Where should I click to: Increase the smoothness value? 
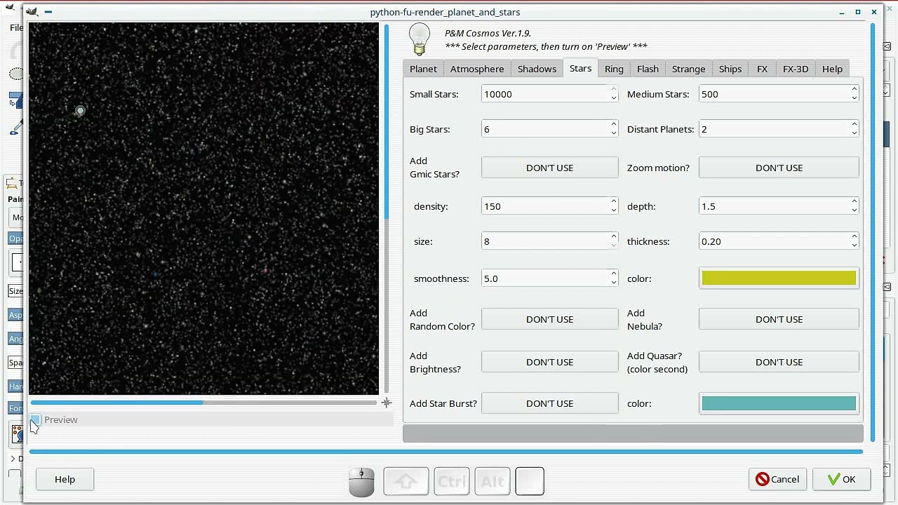613,274
